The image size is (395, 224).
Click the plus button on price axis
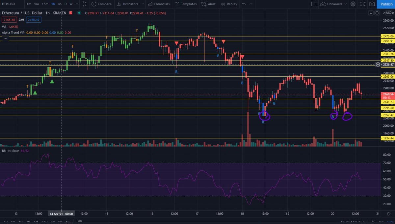click(378, 65)
